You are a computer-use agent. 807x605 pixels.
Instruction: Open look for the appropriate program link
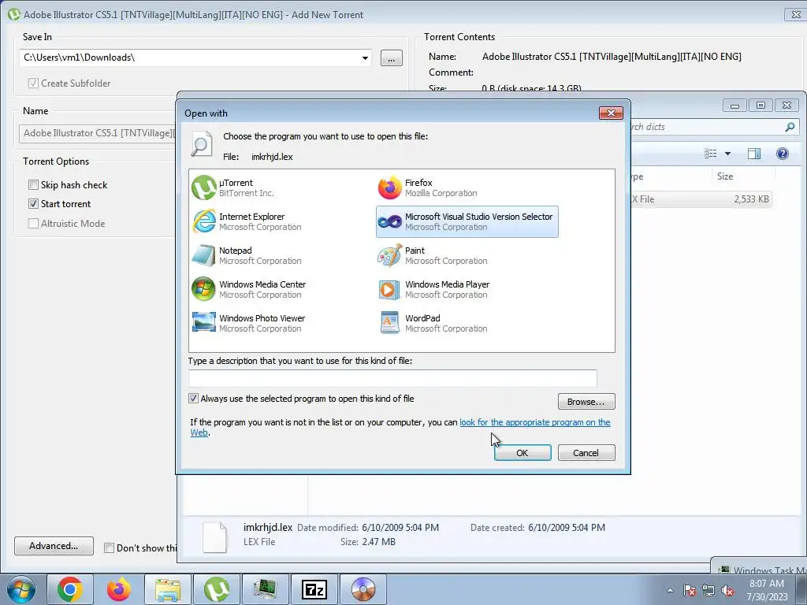535,422
